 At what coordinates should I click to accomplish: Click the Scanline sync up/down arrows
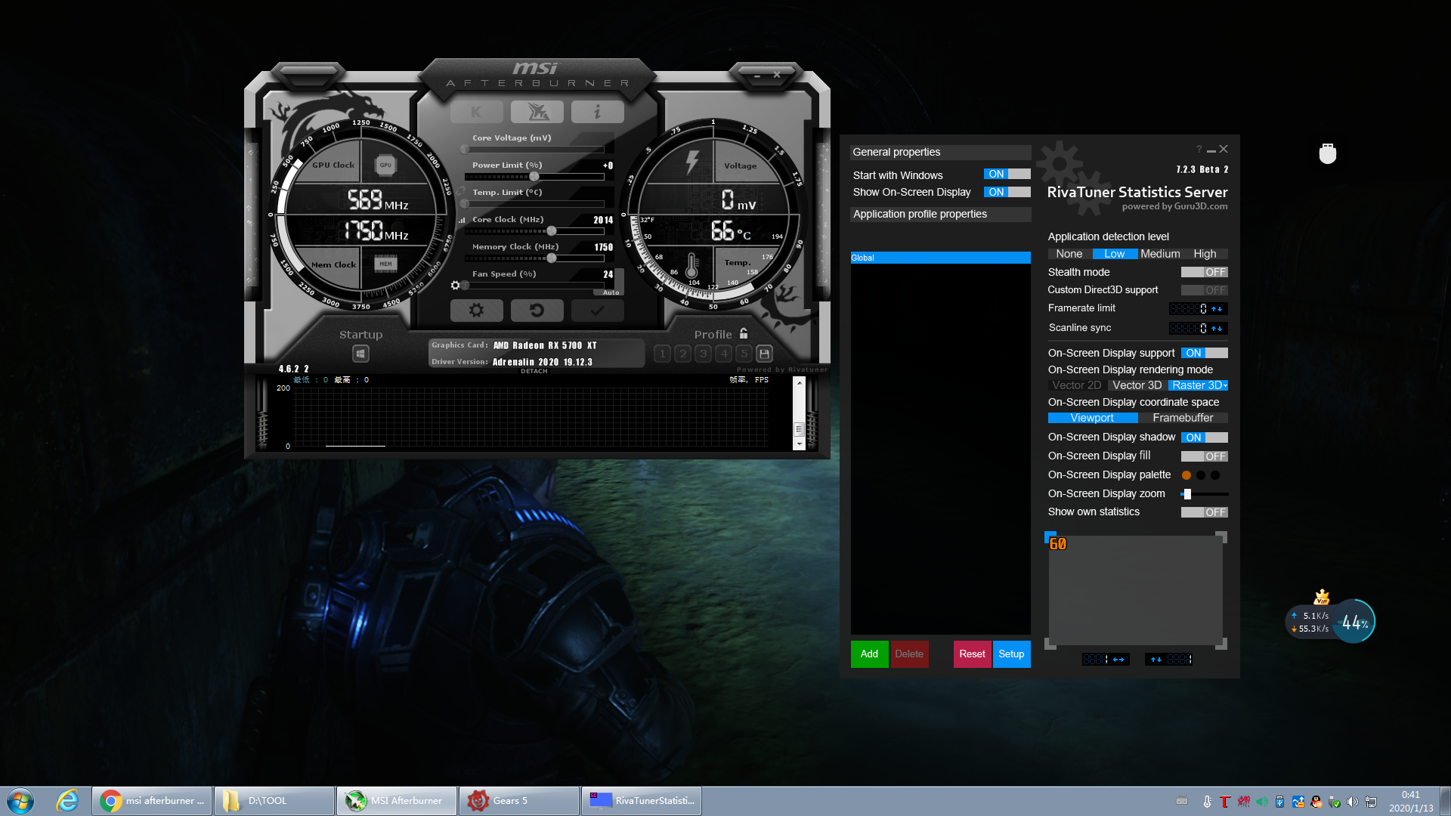coord(1217,328)
